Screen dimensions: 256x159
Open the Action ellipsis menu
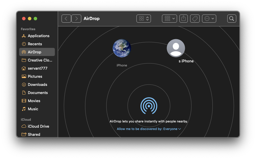point(209,19)
